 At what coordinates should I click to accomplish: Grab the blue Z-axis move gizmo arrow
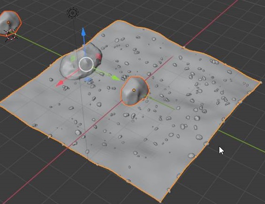tap(83, 32)
